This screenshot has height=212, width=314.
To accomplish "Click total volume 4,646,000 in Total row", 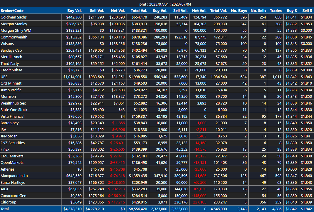I will pos(218,209).
